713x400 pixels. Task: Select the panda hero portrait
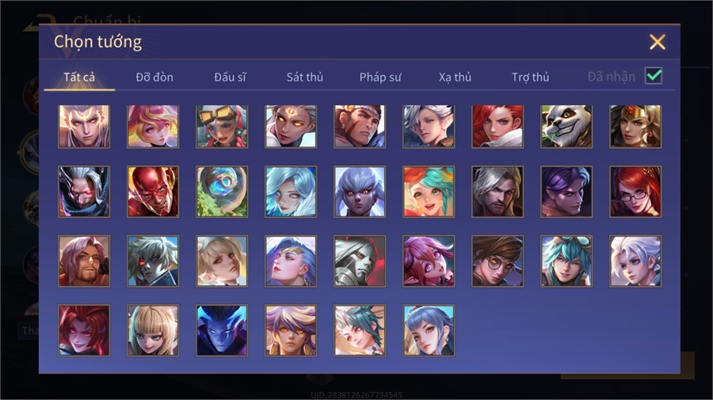[x=566, y=127]
